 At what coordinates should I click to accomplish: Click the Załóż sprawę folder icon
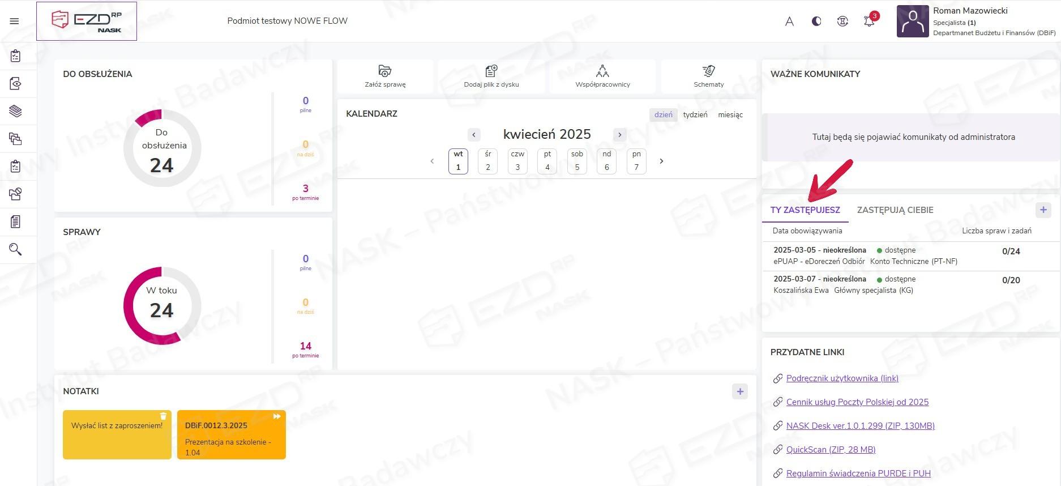click(385, 71)
